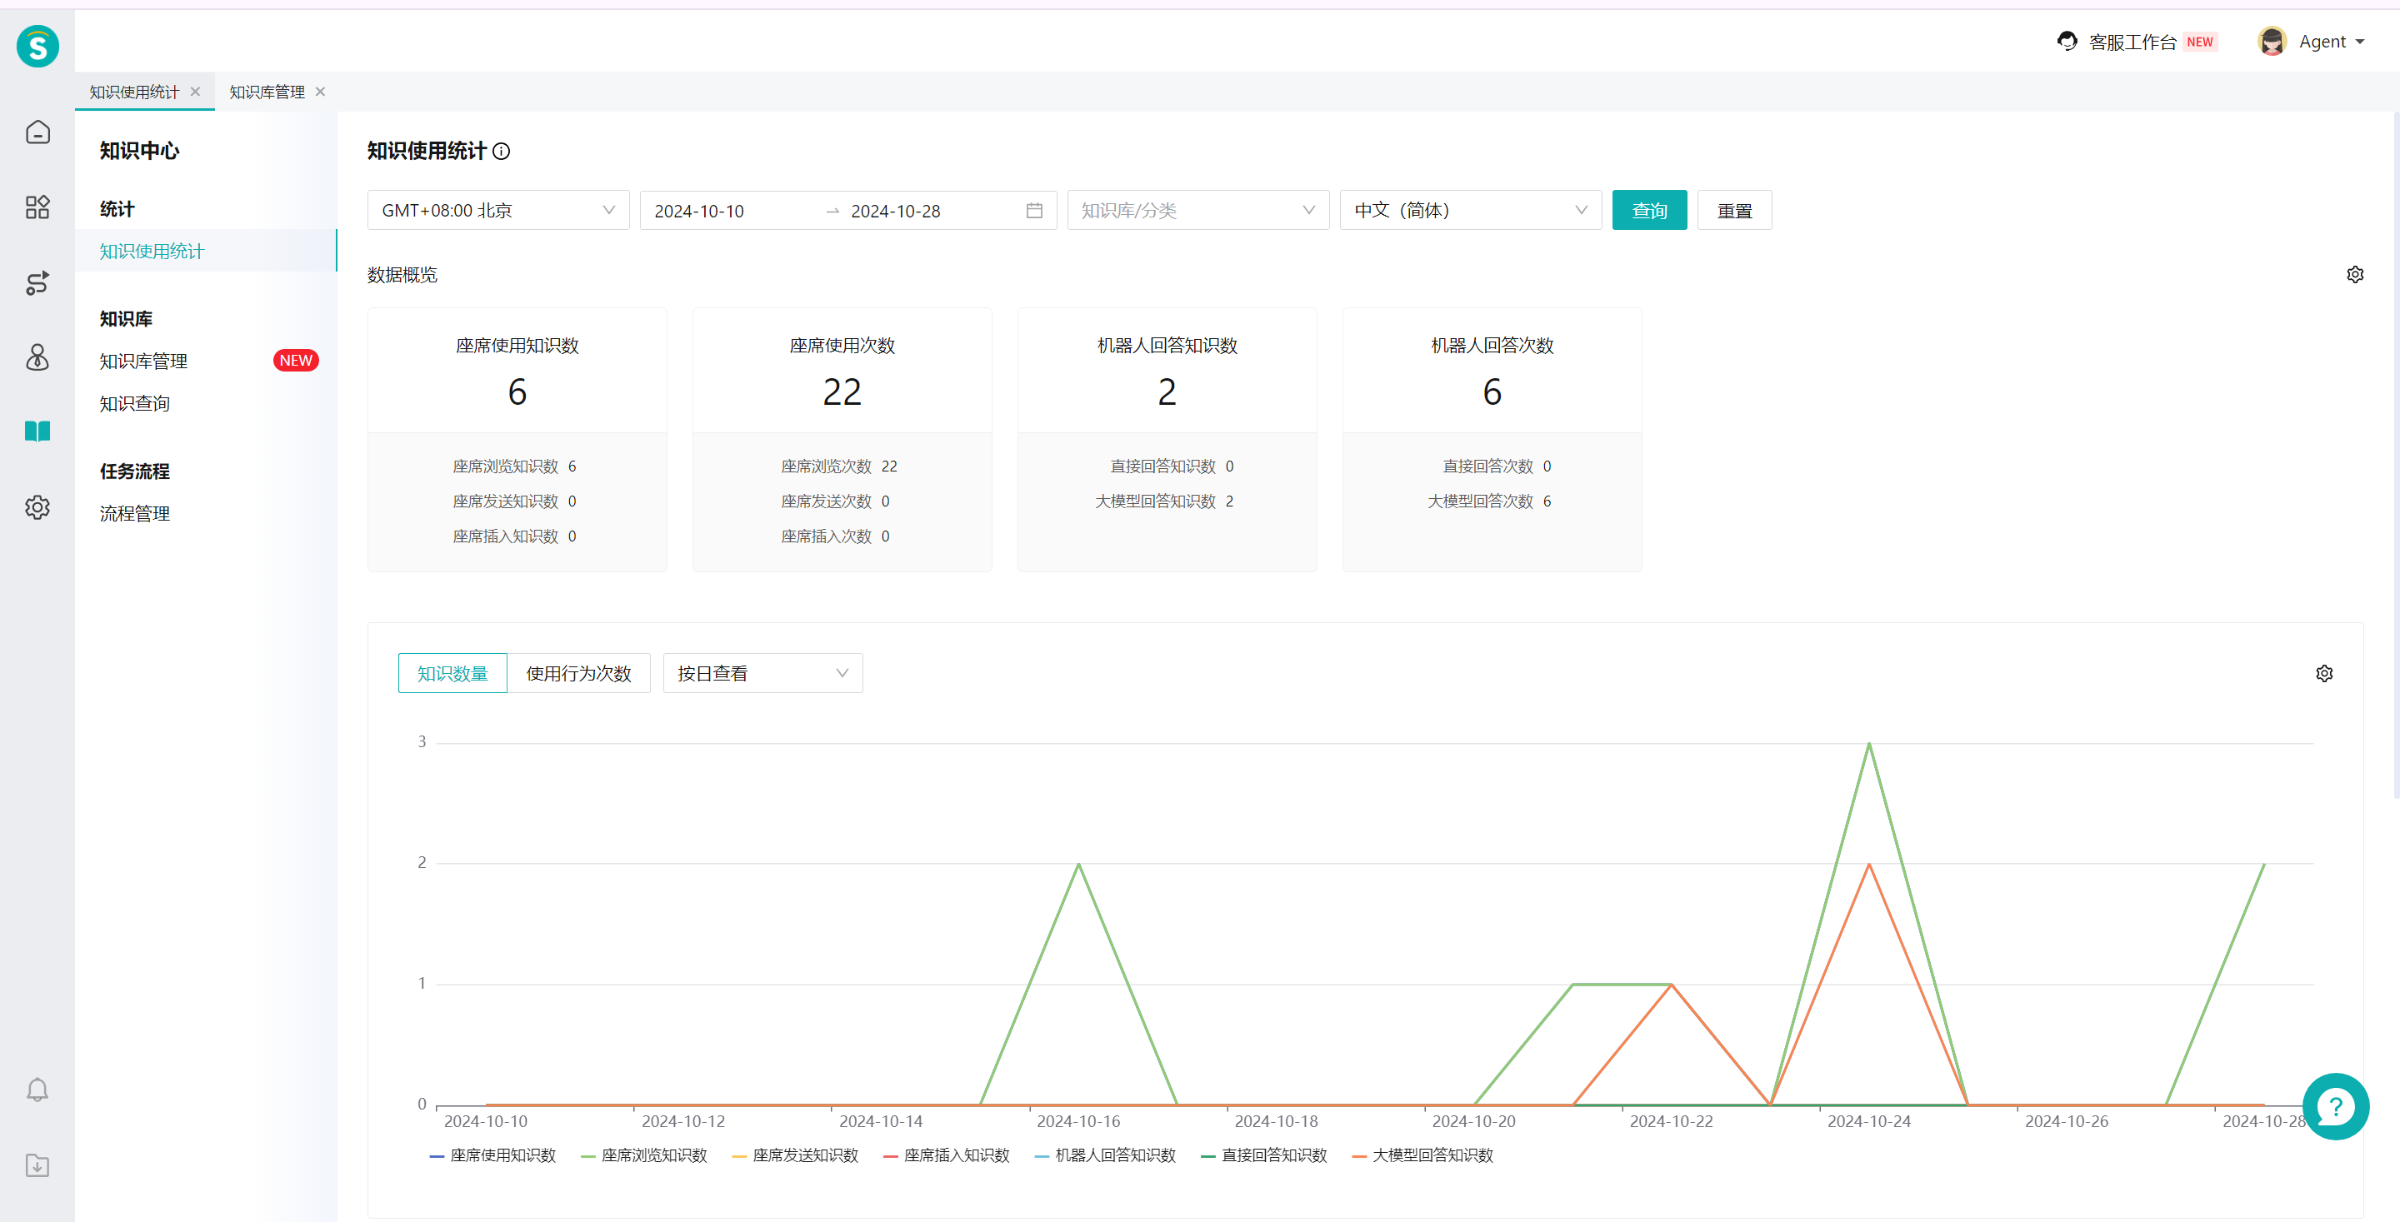
Task: Open the 客服工作台 link
Action: coord(2132,42)
